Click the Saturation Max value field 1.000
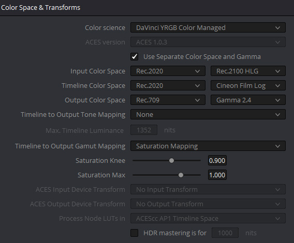 [x=217, y=175]
